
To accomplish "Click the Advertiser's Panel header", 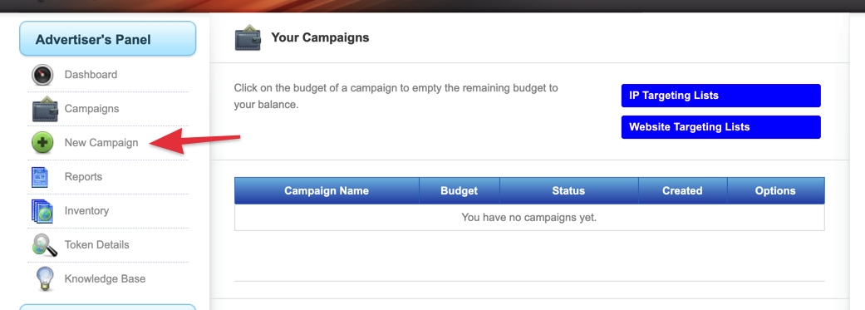I will pyautogui.click(x=107, y=38).
